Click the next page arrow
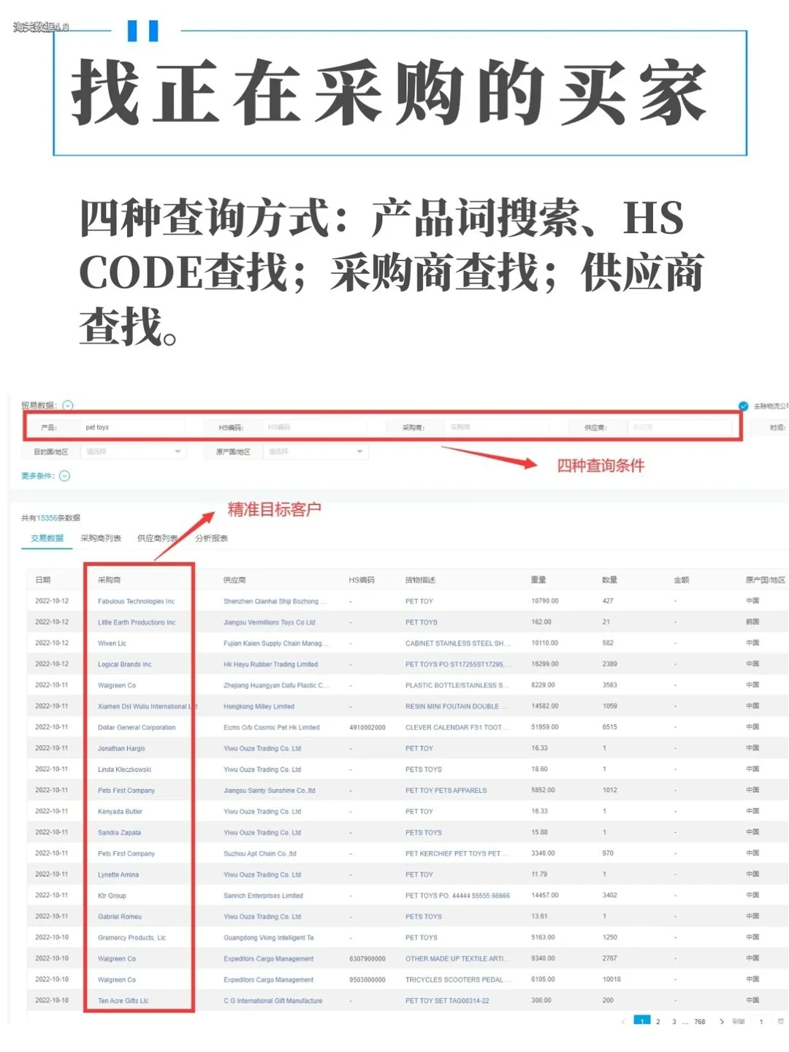 click(x=722, y=1021)
